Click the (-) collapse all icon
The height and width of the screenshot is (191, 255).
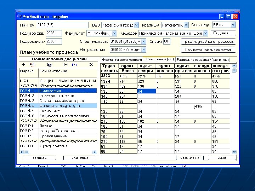tap(74, 65)
